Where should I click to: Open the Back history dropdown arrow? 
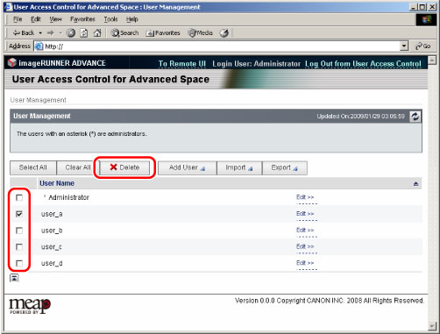click(40, 33)
